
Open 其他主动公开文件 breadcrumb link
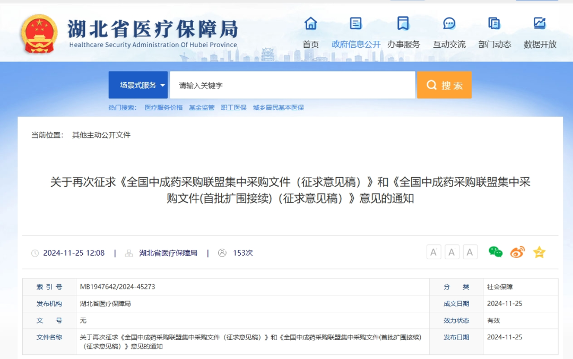101,135
